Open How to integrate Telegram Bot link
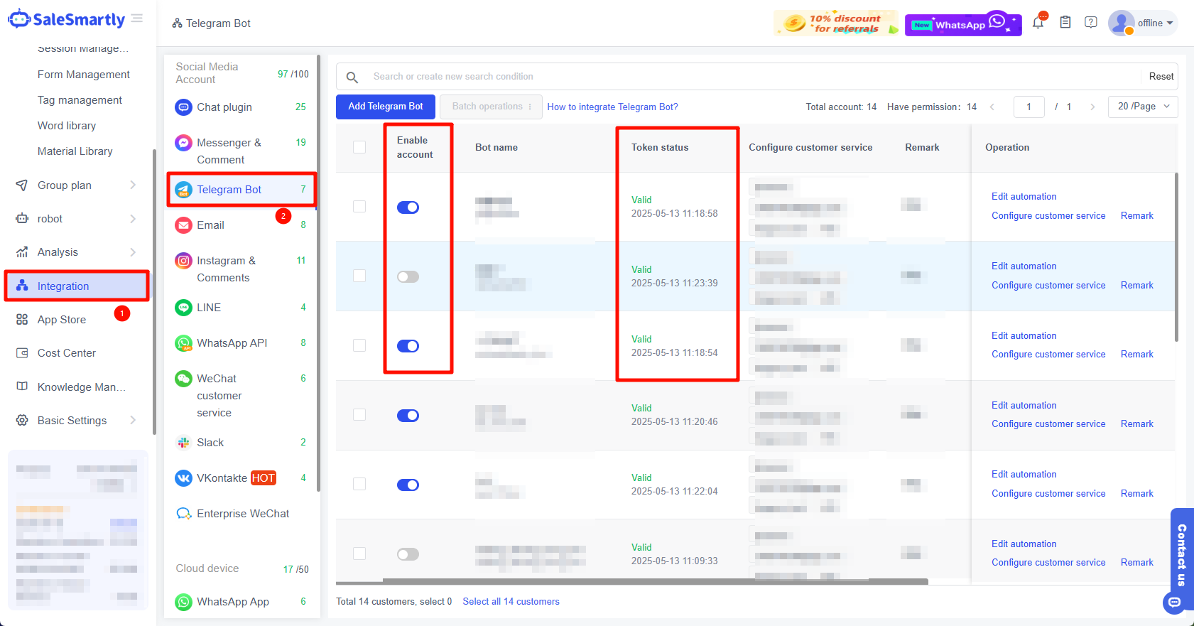 coord(612,107)
